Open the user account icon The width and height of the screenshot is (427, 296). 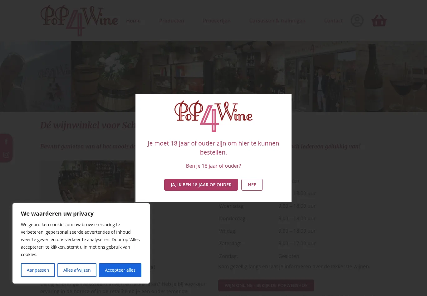357,21
